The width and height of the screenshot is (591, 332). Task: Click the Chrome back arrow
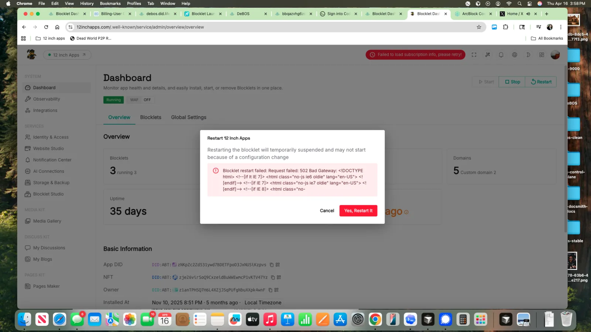(24, 27)
